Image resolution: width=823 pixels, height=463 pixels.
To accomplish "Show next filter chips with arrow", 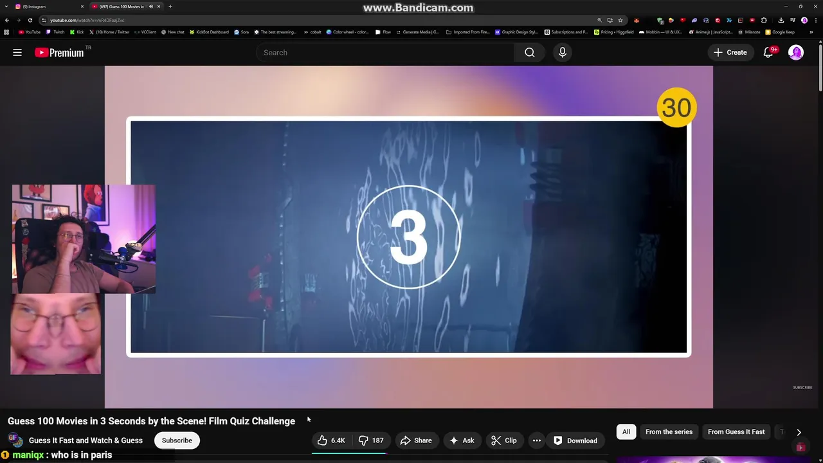I will tap(799, 432).
